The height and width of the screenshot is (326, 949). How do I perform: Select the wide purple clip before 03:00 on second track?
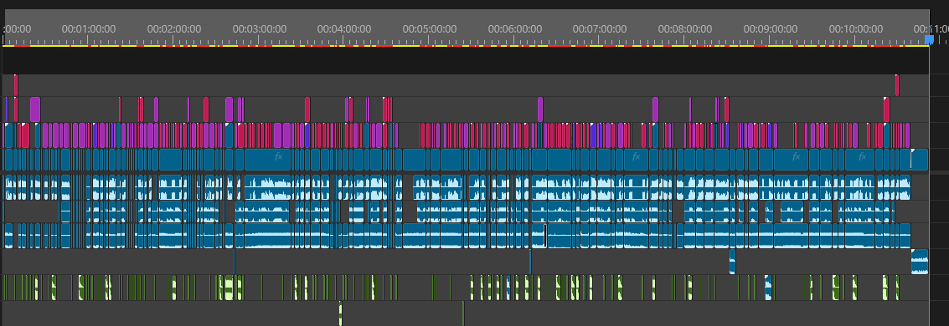[x=229, y=110]
